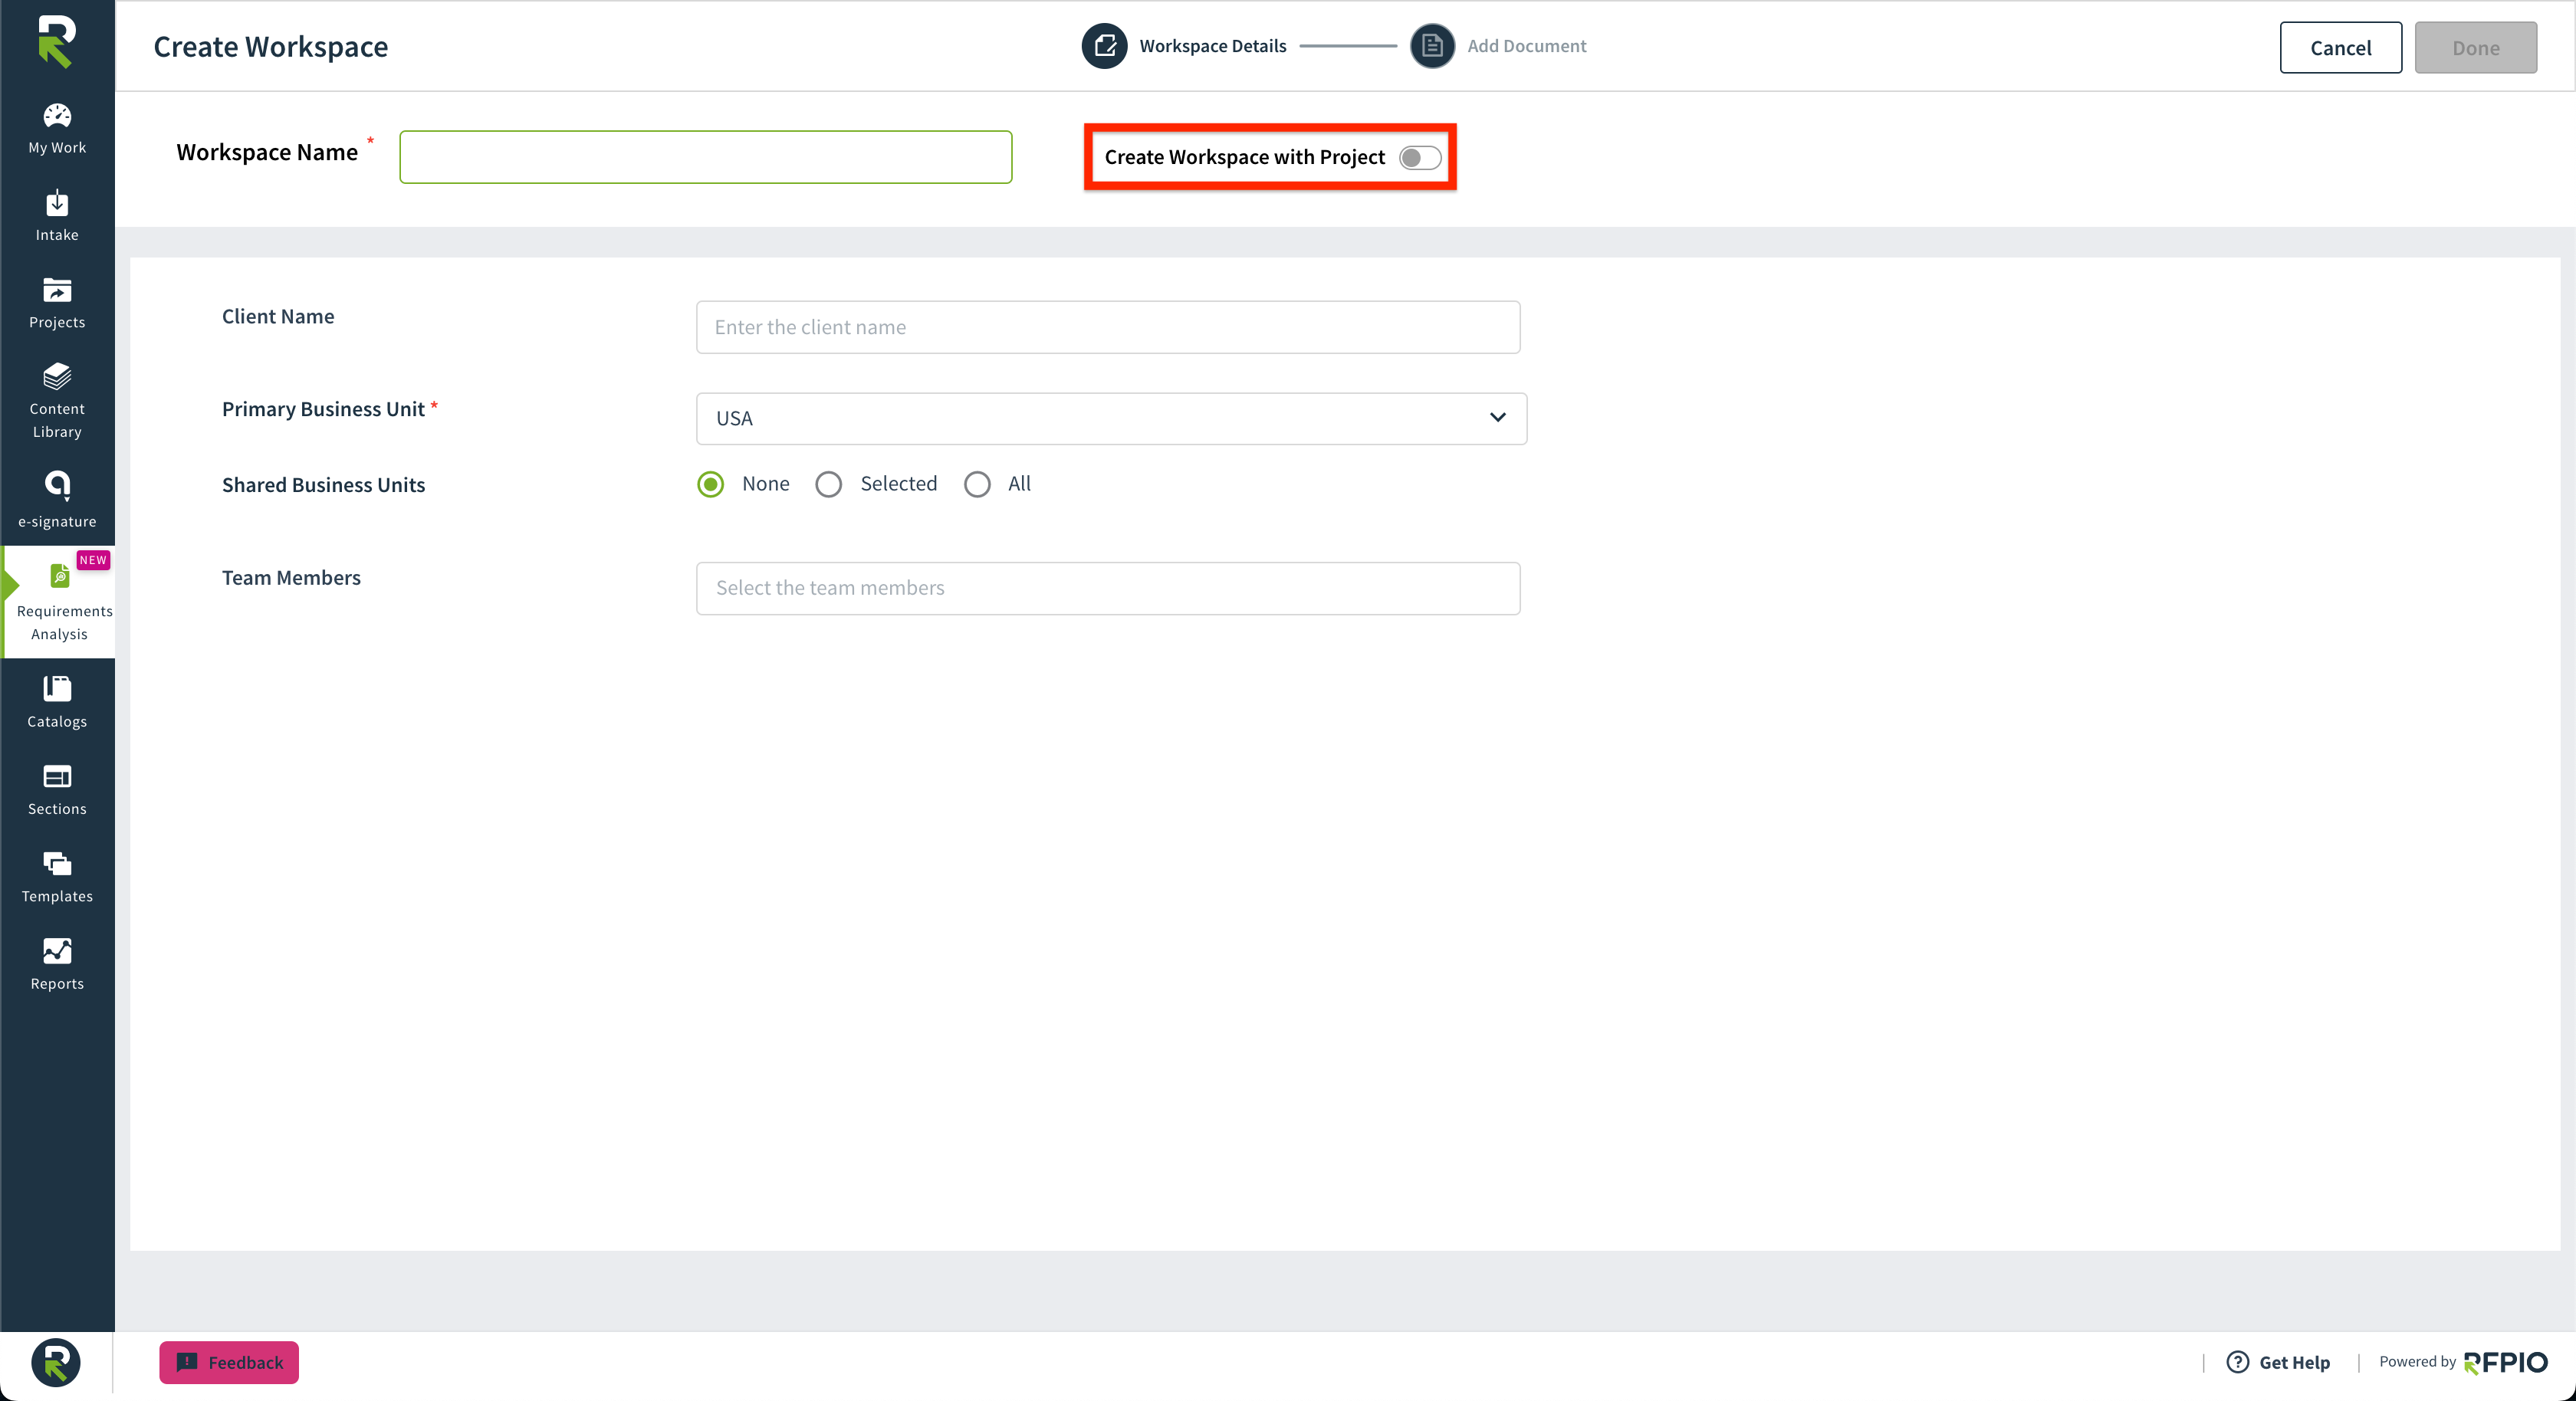Open the e-signature sidebar icon

pos(57,486)
